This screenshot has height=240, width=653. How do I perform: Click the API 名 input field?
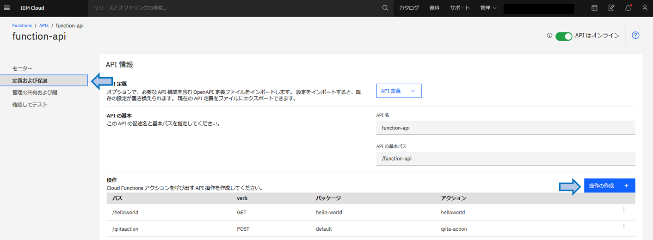[506, 128]
